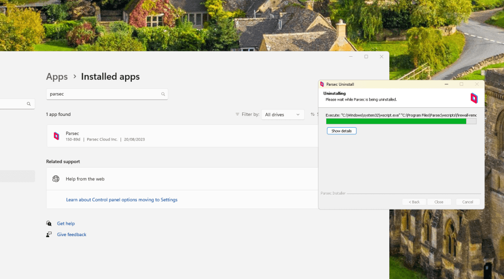Open Learn about Control panel options link
The image size is (504, 279).
[122, 200]
